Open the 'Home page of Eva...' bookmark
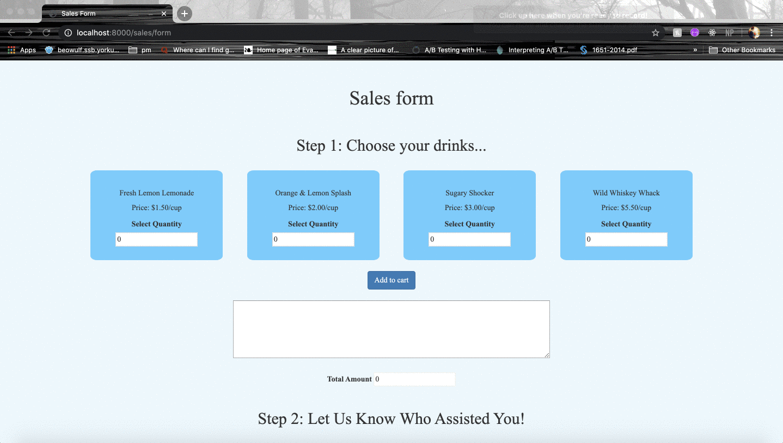Screen dimensions: 783x443 point(282,50)
